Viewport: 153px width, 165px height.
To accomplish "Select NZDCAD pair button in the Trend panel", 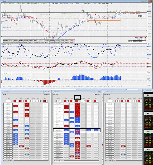I will click(110, 146).
